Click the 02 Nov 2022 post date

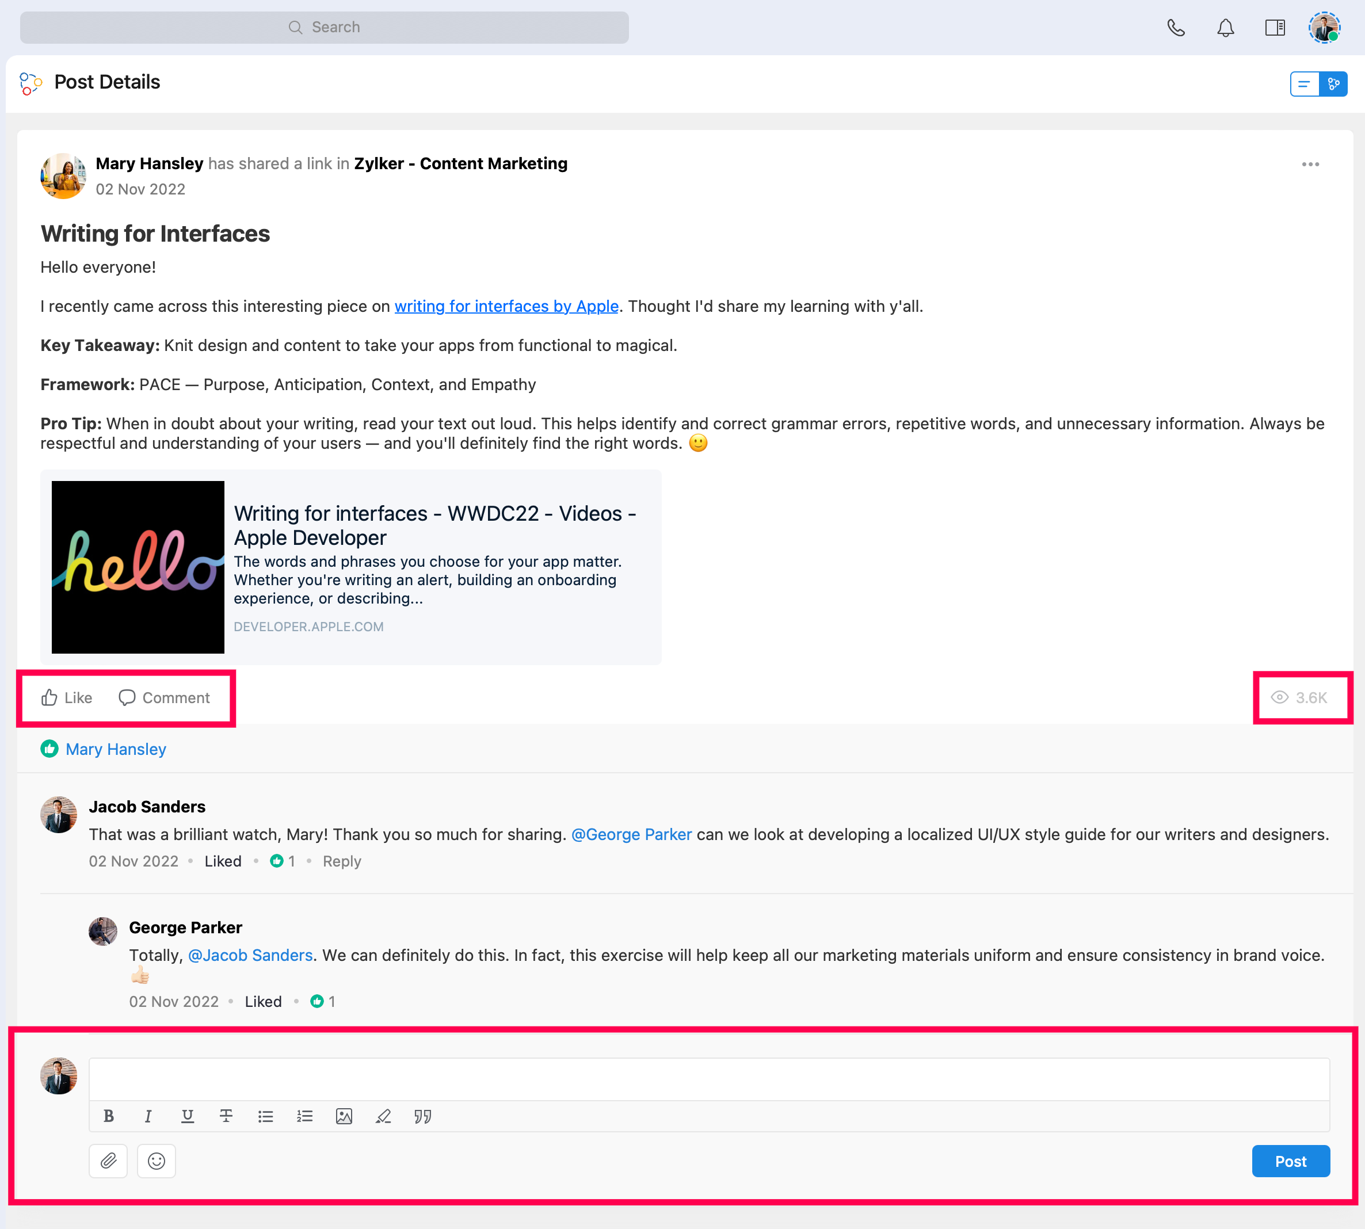(x=140, y=190)
